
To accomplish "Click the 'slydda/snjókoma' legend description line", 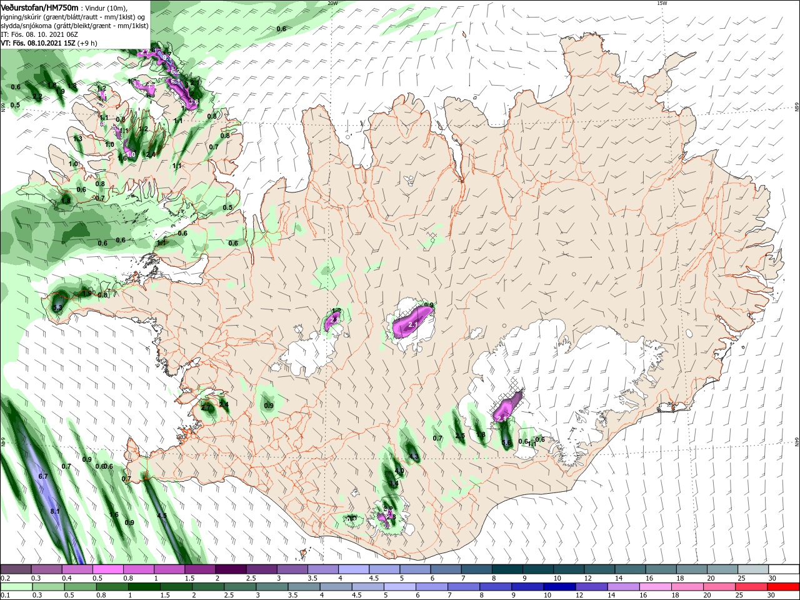I will coord(74,26).
